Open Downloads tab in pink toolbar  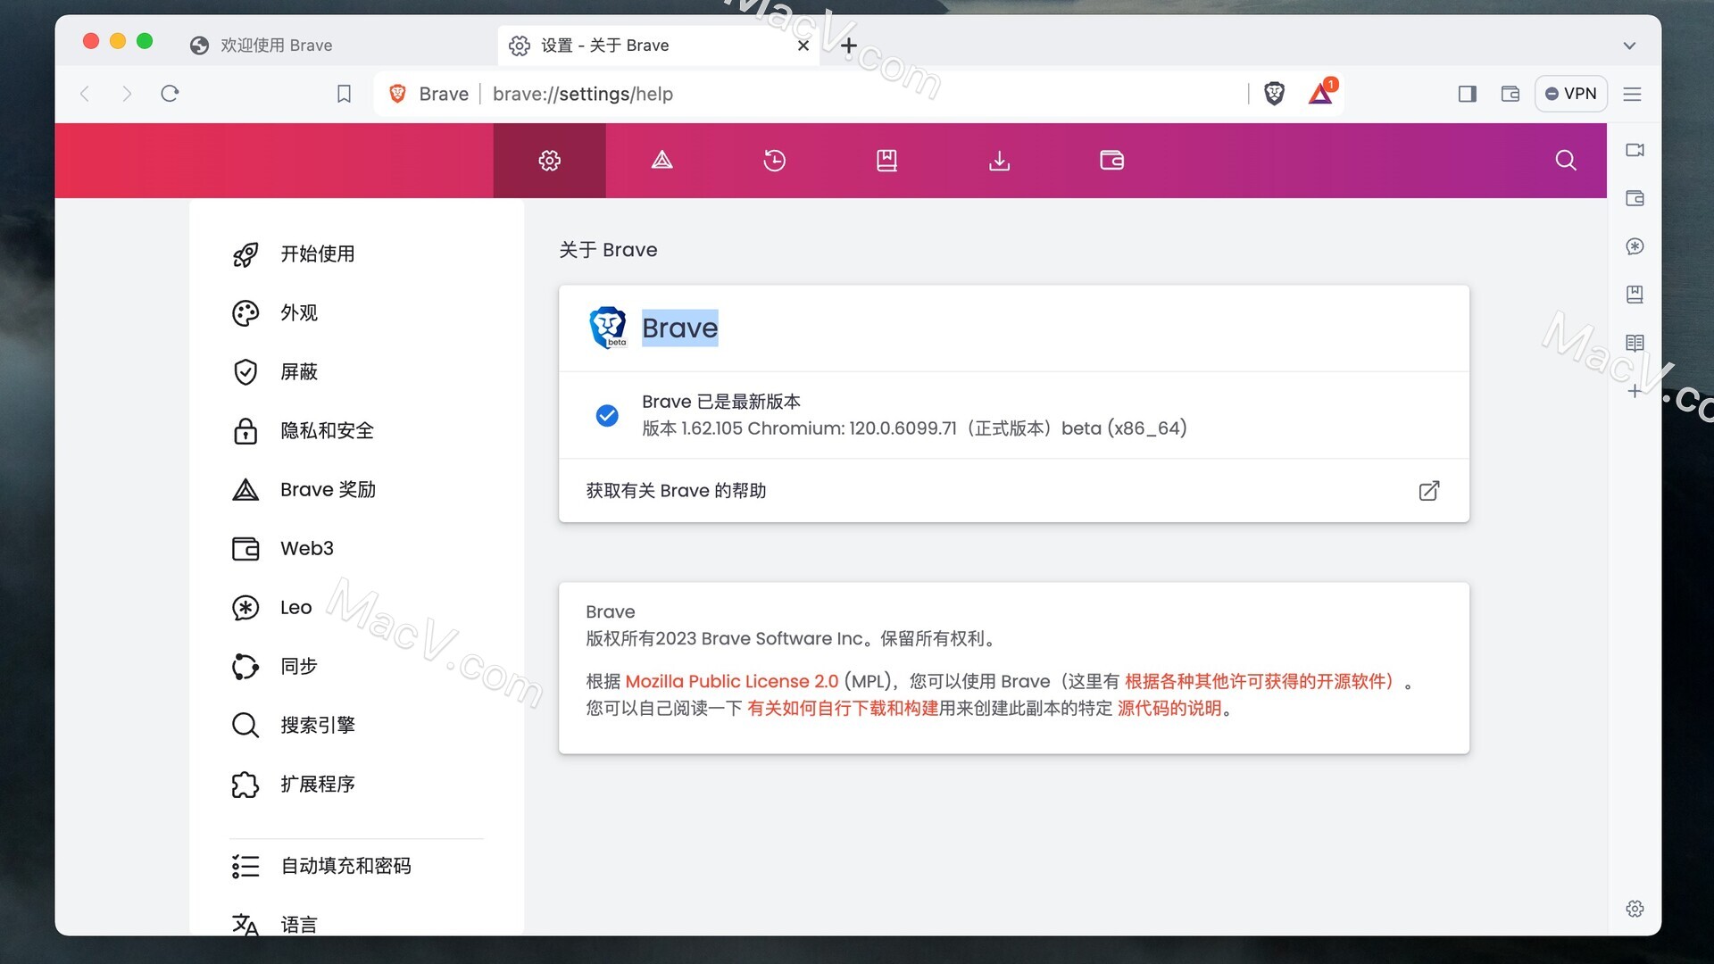[999, 161]
